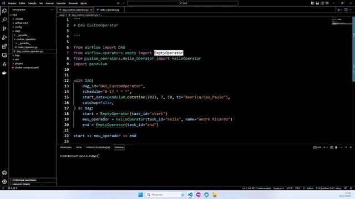Open the Seleção menu
Screen dimensions: 355x199
coord(32,3)
